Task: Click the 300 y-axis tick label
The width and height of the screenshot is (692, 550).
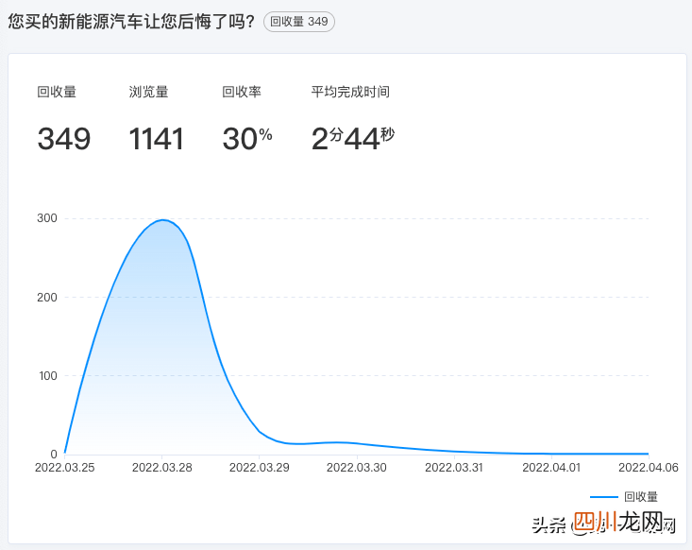Action: pyautogui.click(x=47, y=218)
